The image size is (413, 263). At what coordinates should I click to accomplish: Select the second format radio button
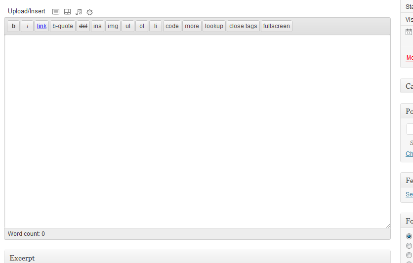409,246
